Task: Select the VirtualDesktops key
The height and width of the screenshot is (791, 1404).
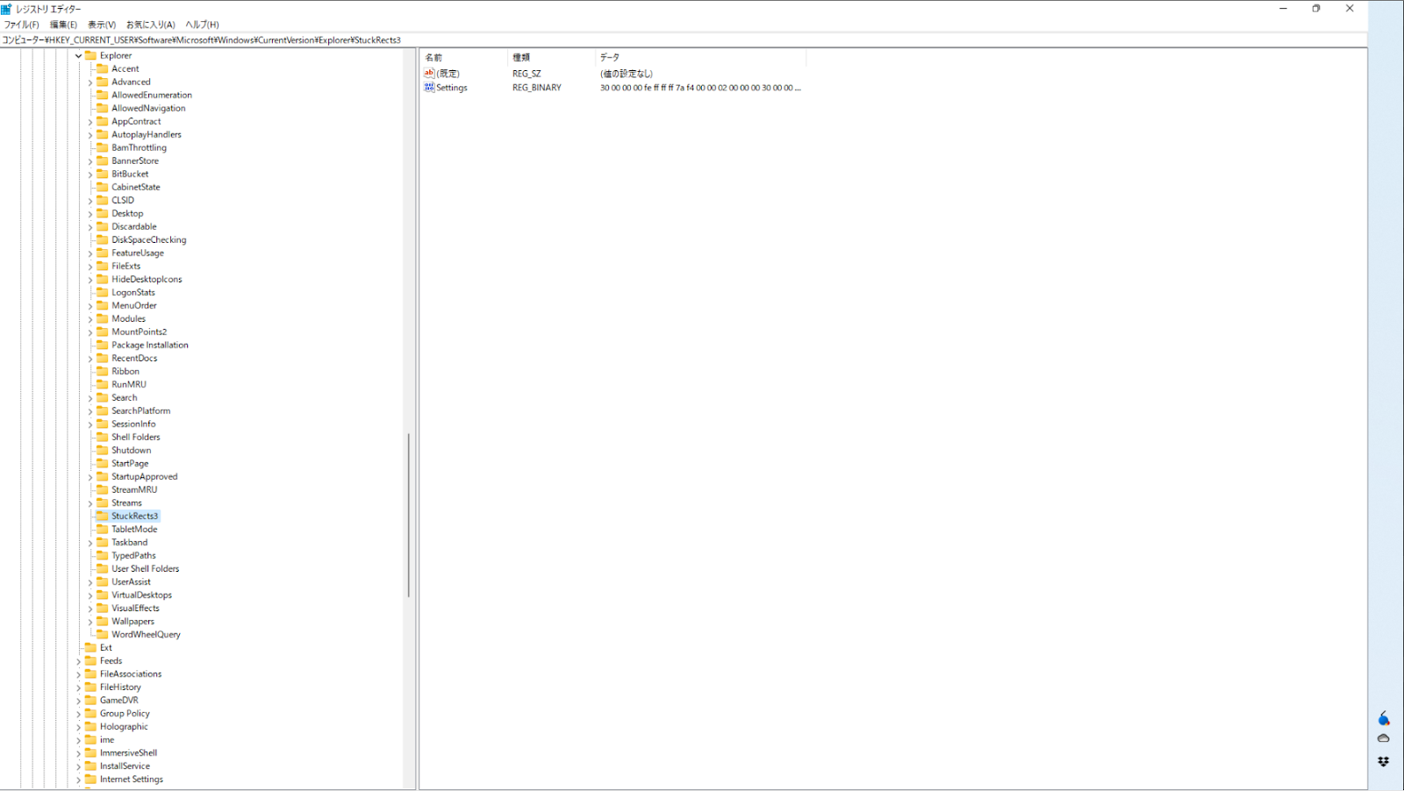Action: 141,595
